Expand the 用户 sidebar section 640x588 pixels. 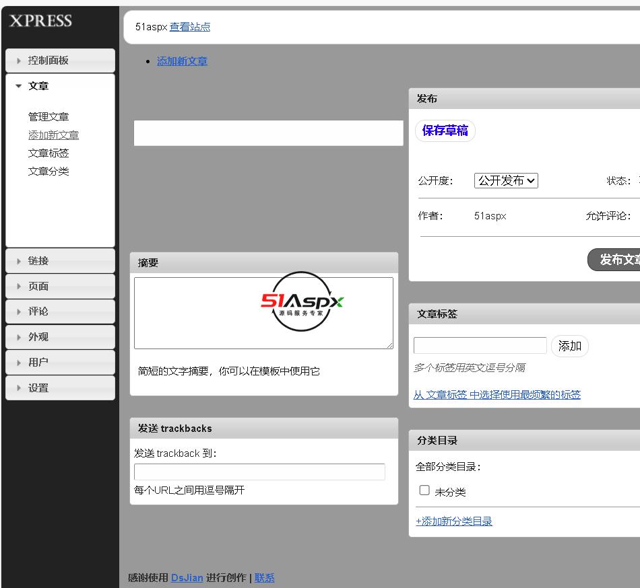pyautogui.click(x=38, y=363)
